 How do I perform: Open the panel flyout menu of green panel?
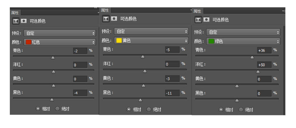point(283,11)
